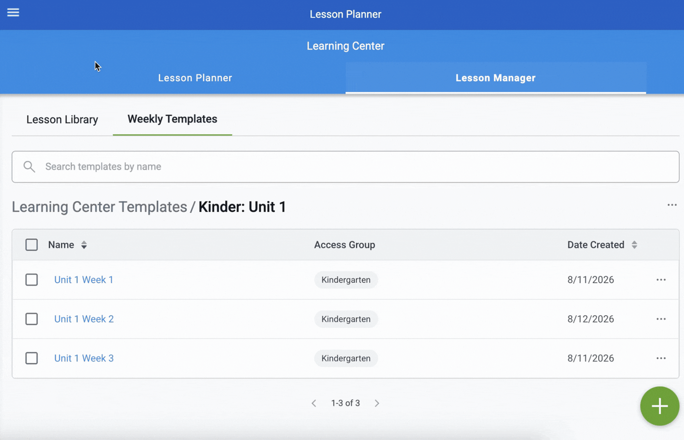Open the Unit 1 Week 1 template

point(84,280)
